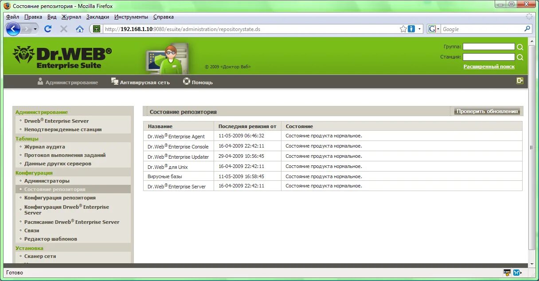Screen dimensions: 539x281
Task: Click the Группа search field
Action: 489,47
